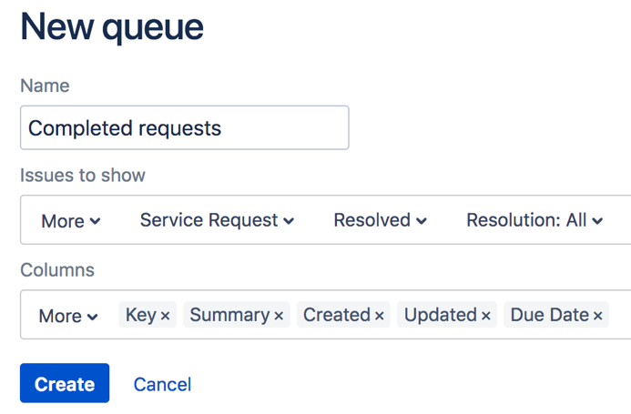Open the More dropdown in Columns
The height and width of the screenshot is (414, 631).
click(68, 316)
